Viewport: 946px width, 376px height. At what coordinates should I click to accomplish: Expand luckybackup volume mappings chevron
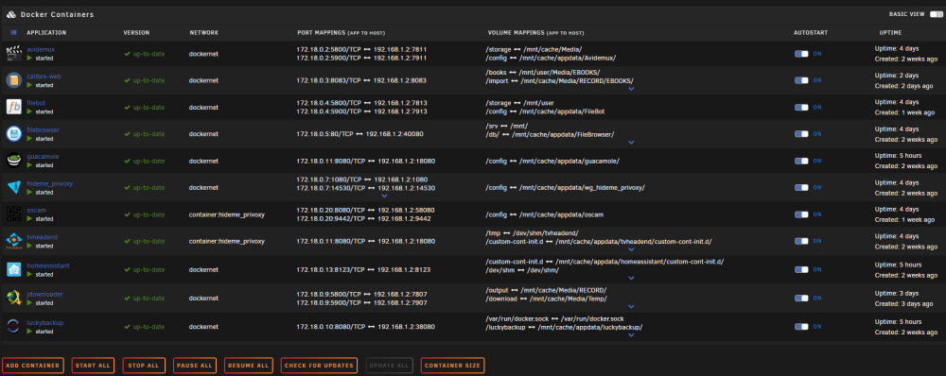[x=631, y=334]
